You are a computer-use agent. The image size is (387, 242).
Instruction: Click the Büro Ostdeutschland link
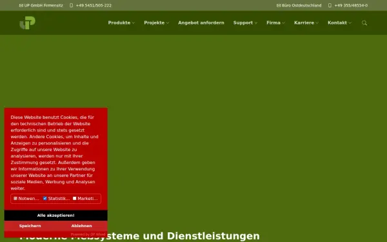tap(302, 5)
